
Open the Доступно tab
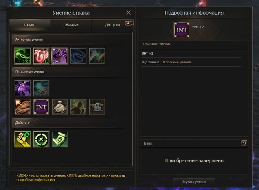coord(112,25)
